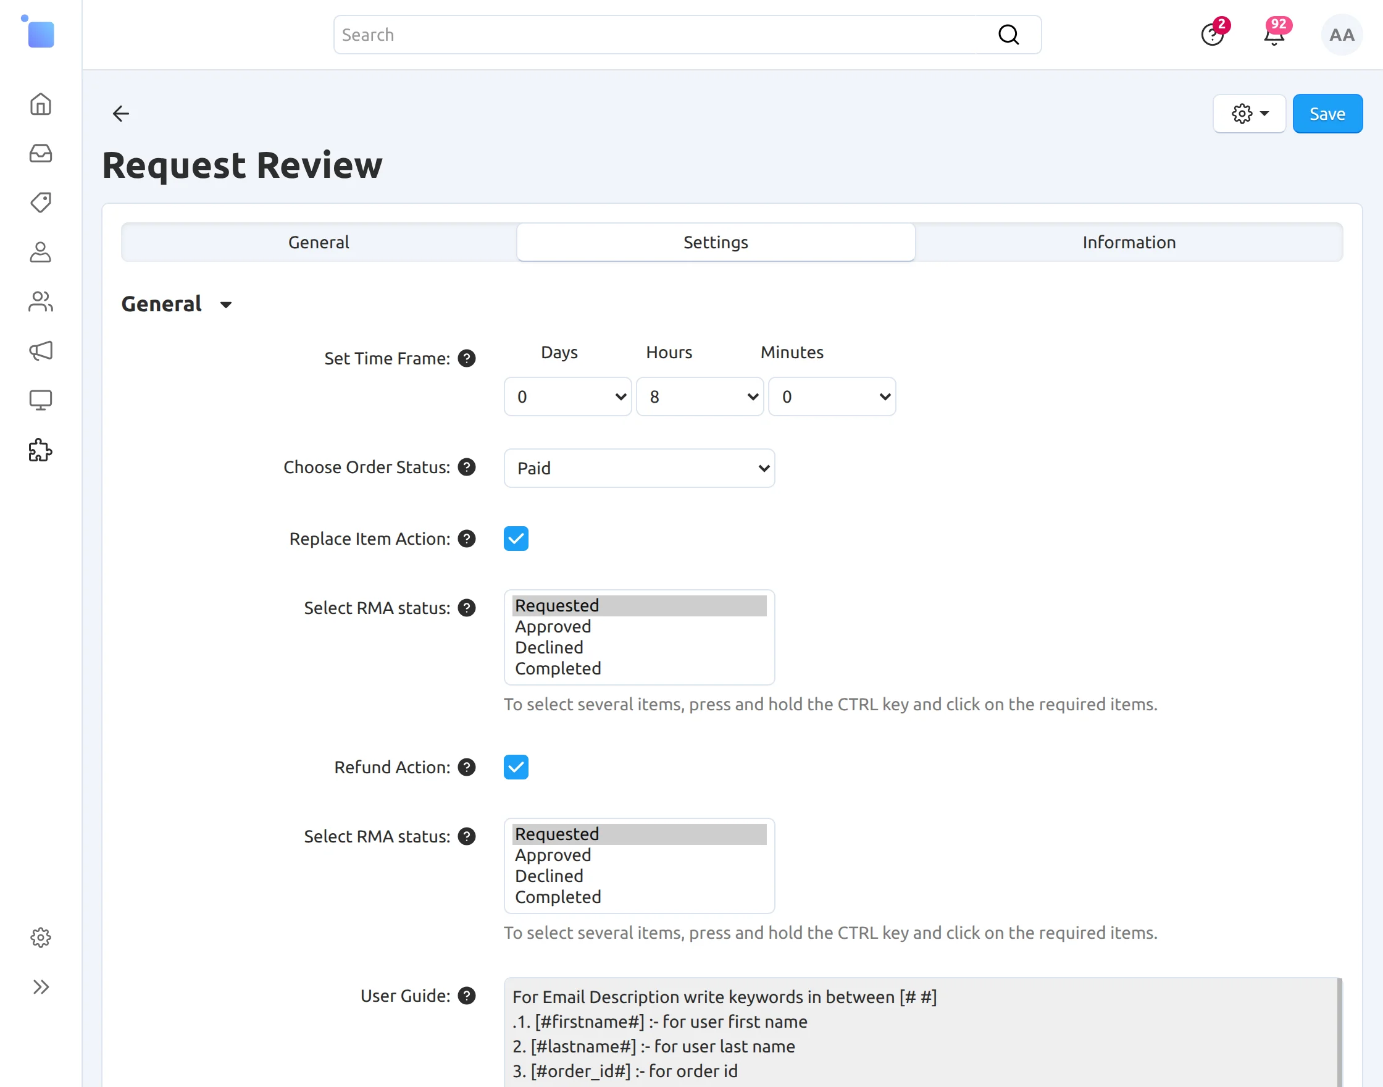Image resolution: width=1383 pixels, height=1087 pixels.
Task: Click the back arrow above Request Review
Action: (121, 114)
